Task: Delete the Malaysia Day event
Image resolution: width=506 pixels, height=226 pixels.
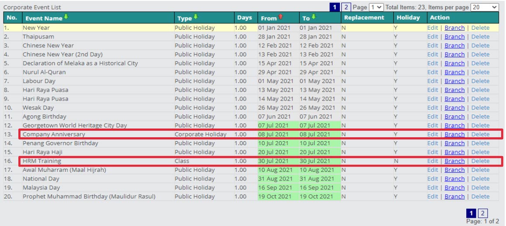Action: coord(481,188)
